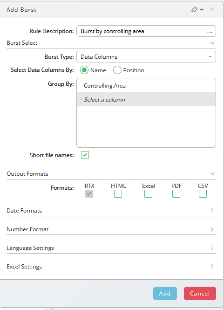Toggle the Short file names checkbox
Image resolution: width=224 pixels, height=310 pixels.
point(85,155)
